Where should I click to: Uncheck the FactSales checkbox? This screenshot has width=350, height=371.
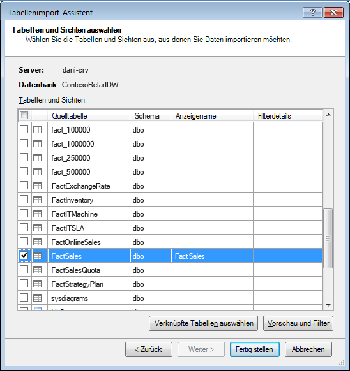coord(24,256)
